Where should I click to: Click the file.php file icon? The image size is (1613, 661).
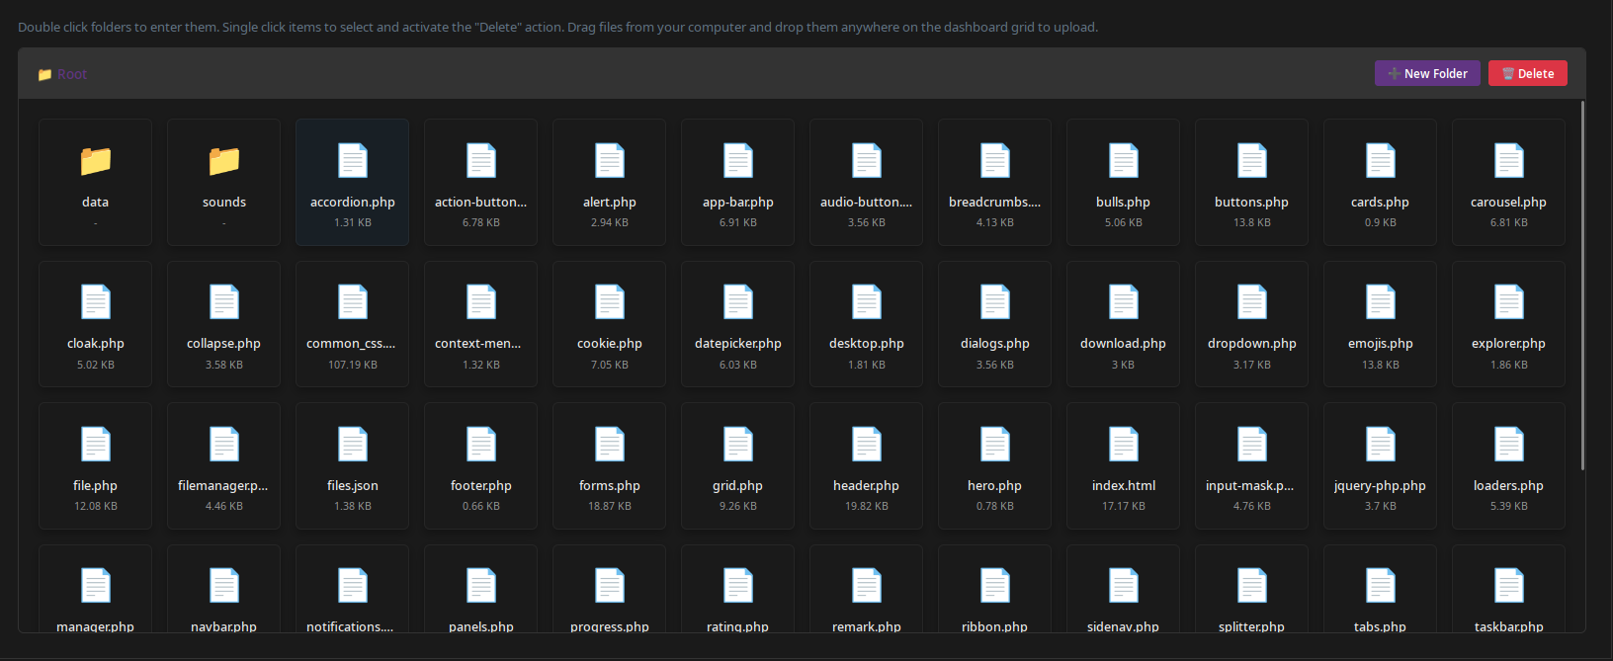pyautogui.click(x=96, y=445)
